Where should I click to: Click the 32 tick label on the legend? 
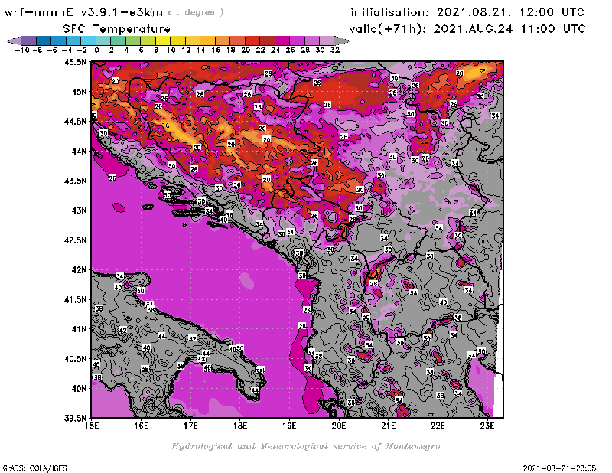click(334, 50)
